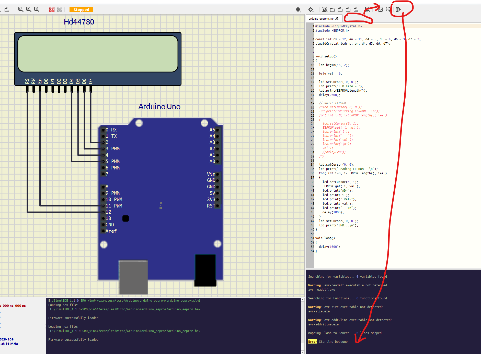Click the Zoom 1:1 magnifier icon

pos(37,9)
